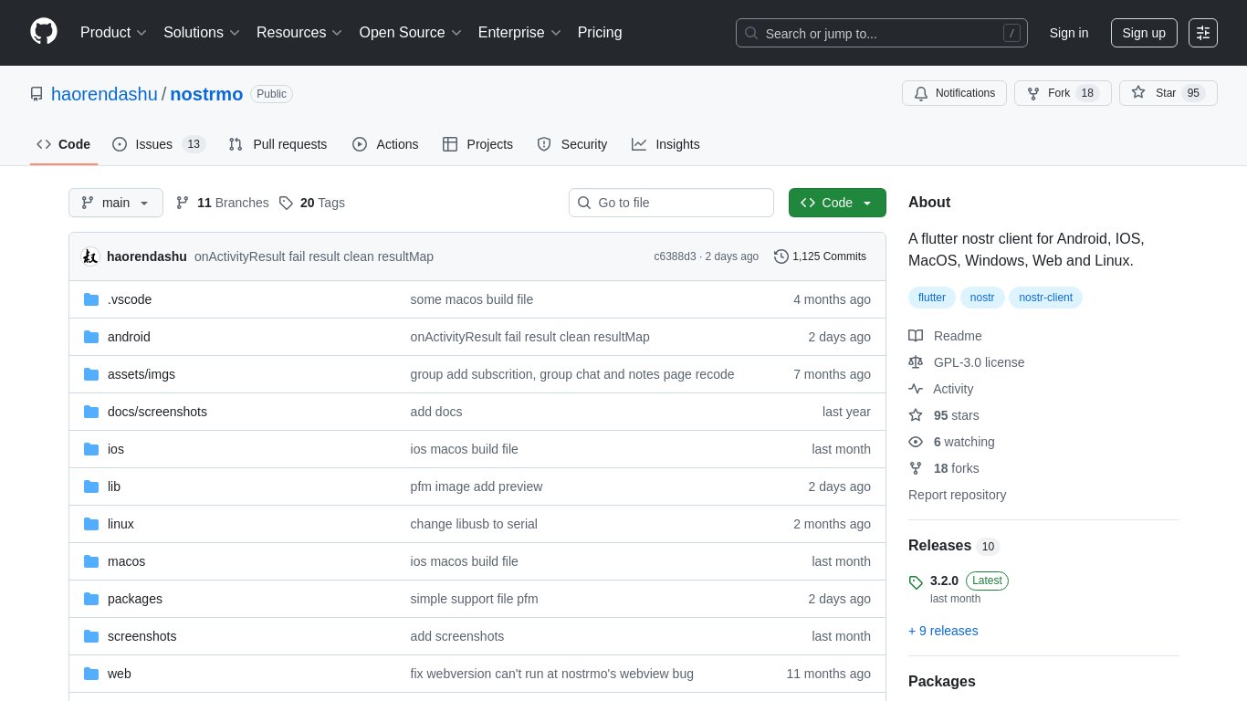Select the nostr-client topic tag
This screenshot has height=701, width=1247.
pyautogui.click(x=1045, y=298)
